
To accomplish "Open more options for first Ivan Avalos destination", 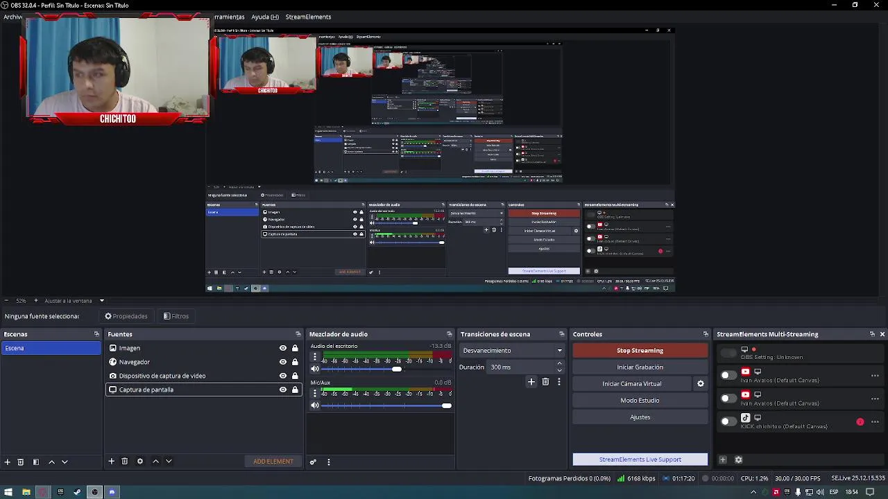I will click(x=875, y=375).
